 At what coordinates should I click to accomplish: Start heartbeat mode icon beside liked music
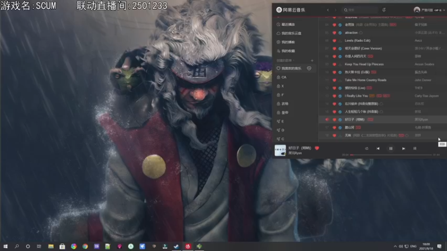click(x=309, y=68)
